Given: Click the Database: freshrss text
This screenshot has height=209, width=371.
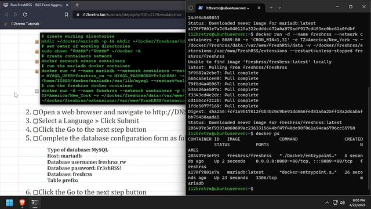Looking at the screenshot, I should 70,174.
